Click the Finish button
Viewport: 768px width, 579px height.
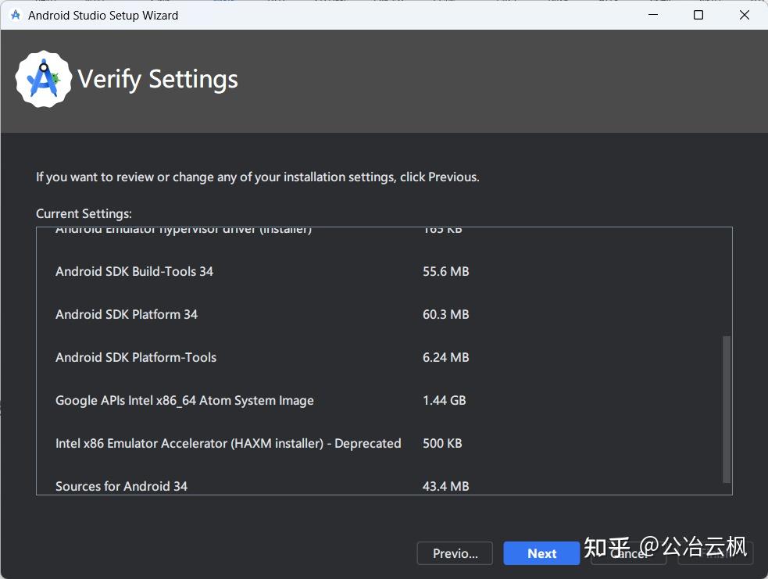pos(715,553)
